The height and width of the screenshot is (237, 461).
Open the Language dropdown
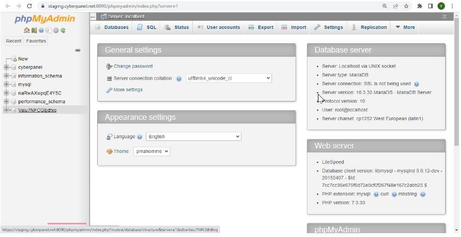tap(193, 137)
